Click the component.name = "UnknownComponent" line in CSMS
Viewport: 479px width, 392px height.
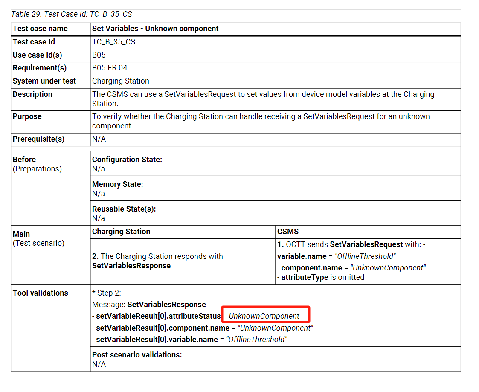(351, 268)
